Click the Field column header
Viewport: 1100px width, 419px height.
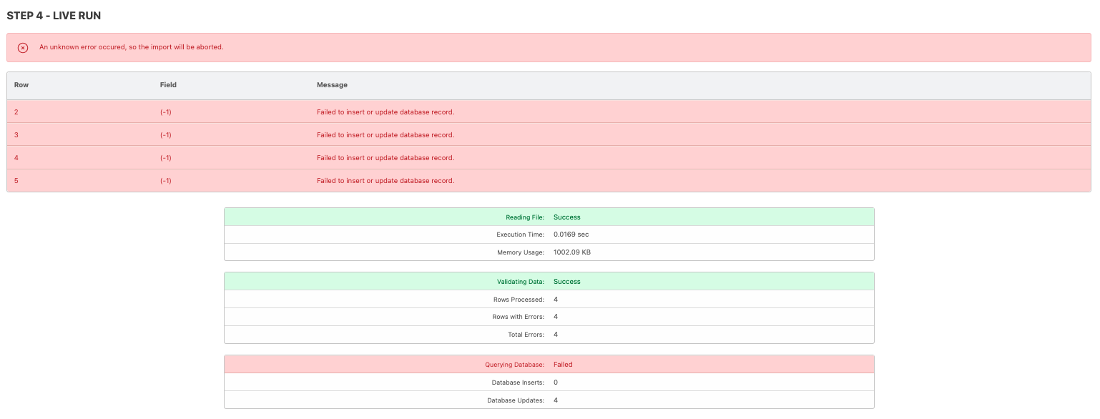(x=168, y=85)
